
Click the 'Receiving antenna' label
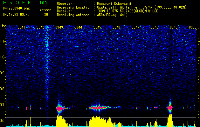[x=73, y=15]
